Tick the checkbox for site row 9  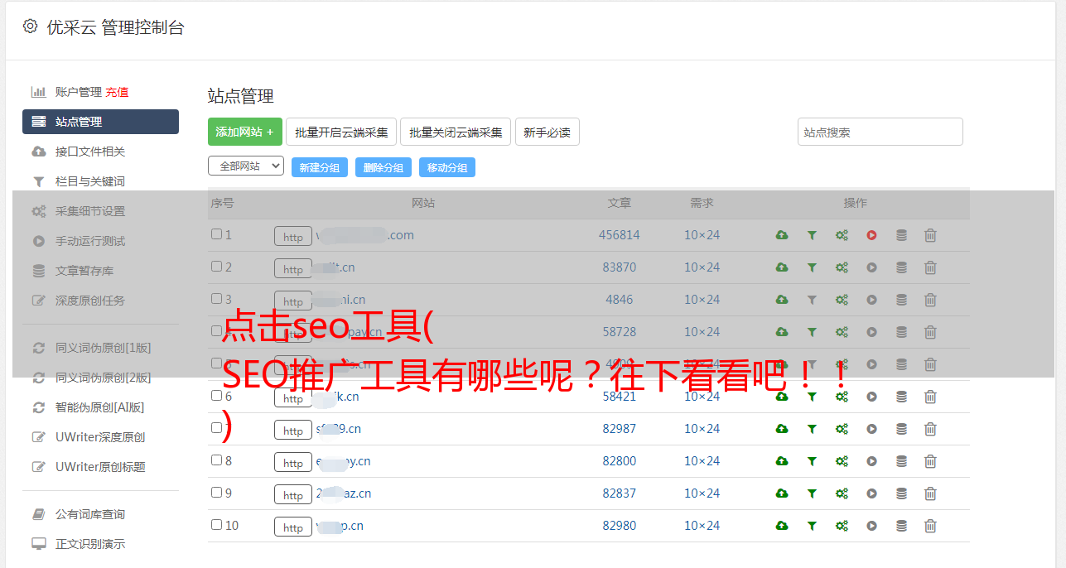tap(216, 493)
